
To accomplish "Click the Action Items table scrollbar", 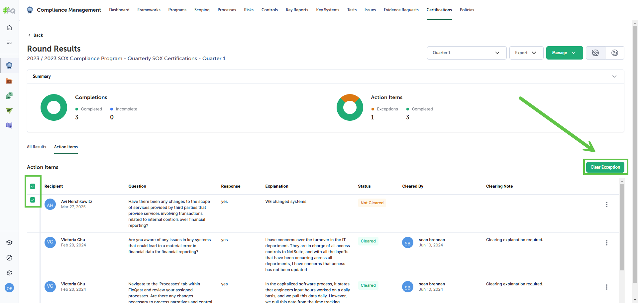I will (622, 227).
